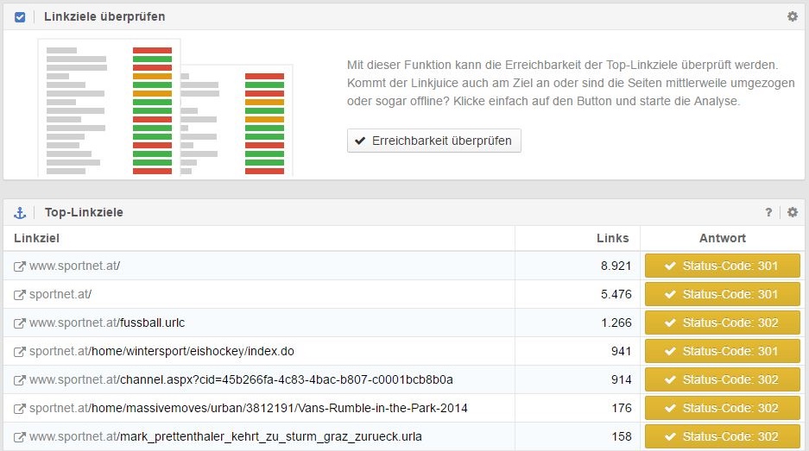
Task: Click external link icon for fussball.urlc row
Action: (20, 323)
